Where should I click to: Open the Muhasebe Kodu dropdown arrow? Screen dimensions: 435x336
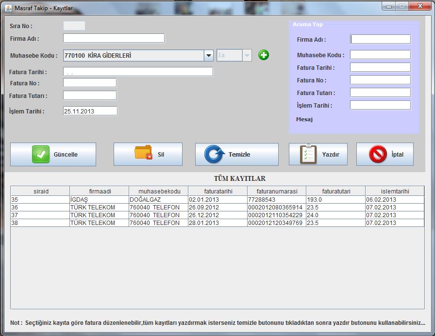pos(208,55)
